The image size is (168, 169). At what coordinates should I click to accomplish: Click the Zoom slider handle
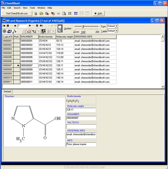pyautogui.click(x=83, y=26)
